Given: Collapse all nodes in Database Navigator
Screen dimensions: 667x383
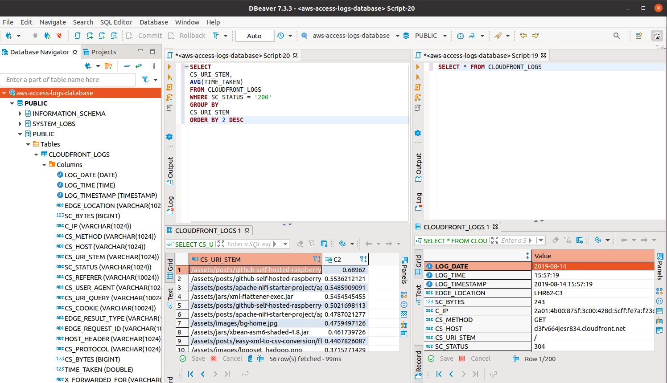Looking at the screenshot, I should click(x=127, y=66).
